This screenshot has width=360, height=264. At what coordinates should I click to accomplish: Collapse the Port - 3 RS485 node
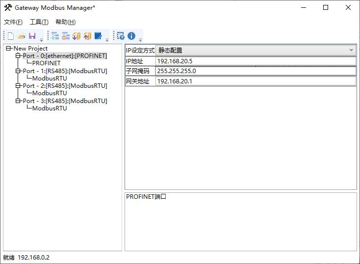pyautogui.click(x=18, y=101)
